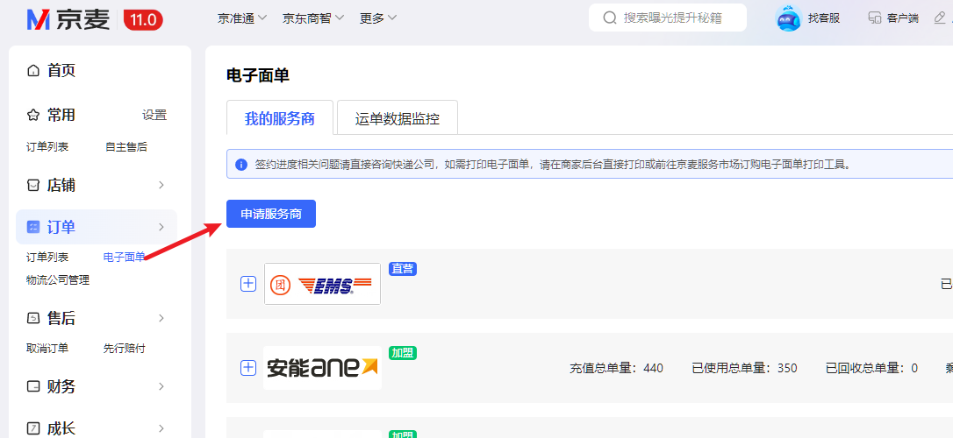Click the EMS logo thumbnail
The image size is (953, 438).
tap(322, 284)
